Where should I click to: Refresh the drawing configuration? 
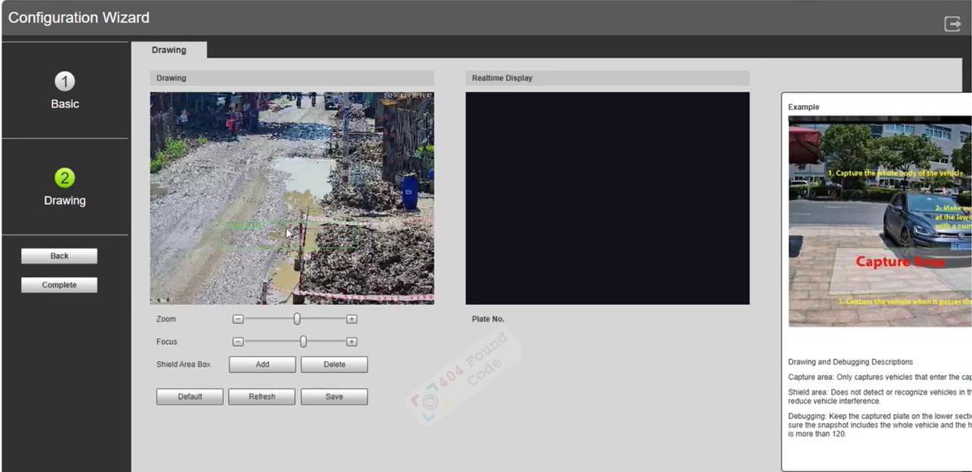[x=261, y=396]
